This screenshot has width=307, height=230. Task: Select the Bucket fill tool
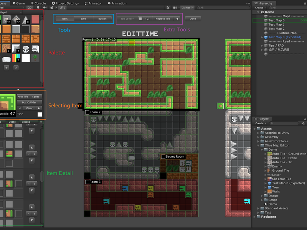click(x=102, y=19)
